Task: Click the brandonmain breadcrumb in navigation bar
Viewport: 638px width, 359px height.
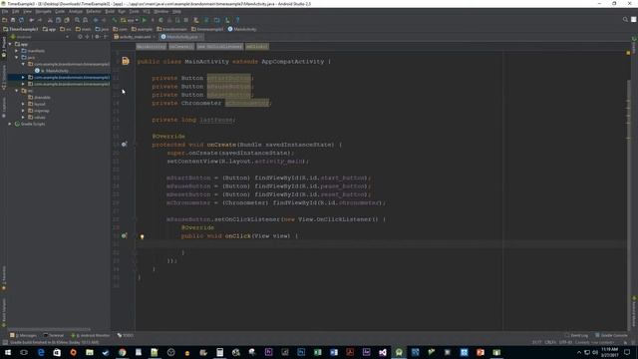Action: [x=171, y=29]
